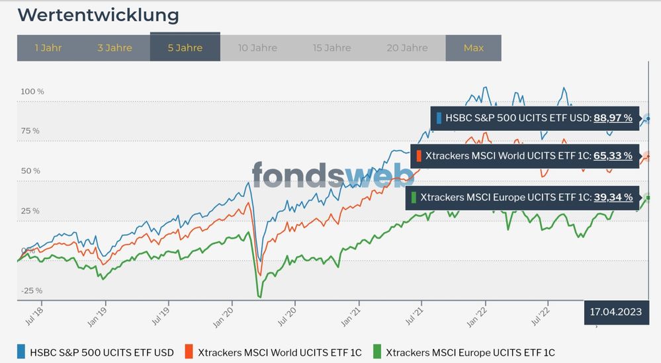
Task: Click the 65,33 % MSCI World value
Action: coord(613,157)
